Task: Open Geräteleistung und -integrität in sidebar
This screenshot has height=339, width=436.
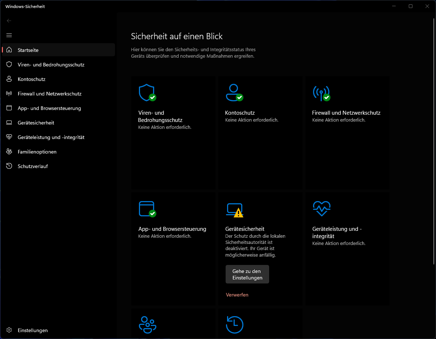Action: tap(58, 137)
